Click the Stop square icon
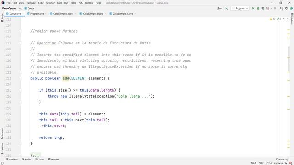 [275, 8]
